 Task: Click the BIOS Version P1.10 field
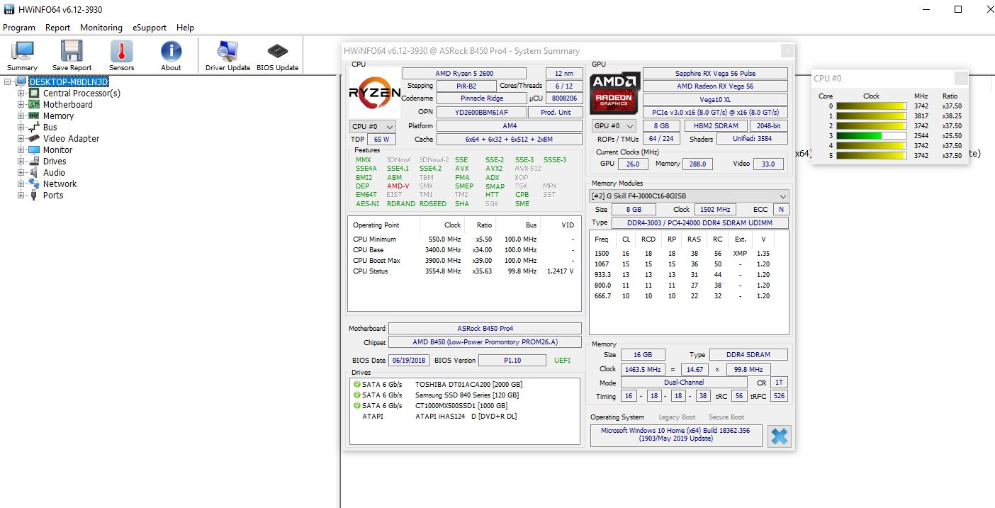pos(512,360)
